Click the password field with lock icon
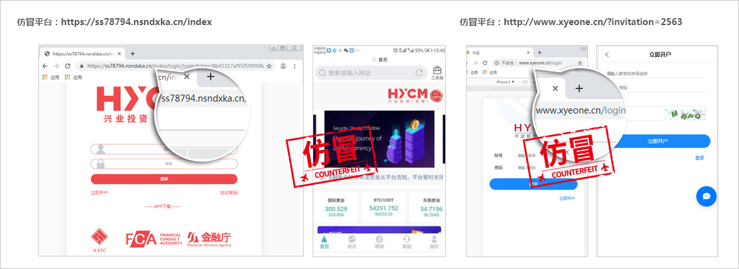Viewport: 739px width, 269px height. (164, 164)
